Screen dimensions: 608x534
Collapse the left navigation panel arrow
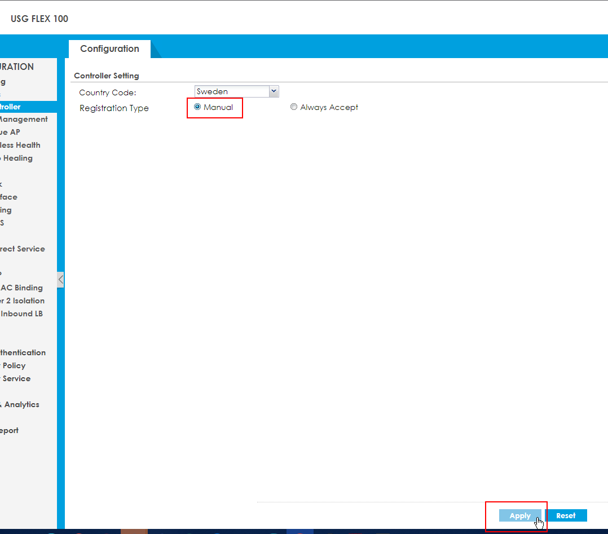tap(60, 280)
